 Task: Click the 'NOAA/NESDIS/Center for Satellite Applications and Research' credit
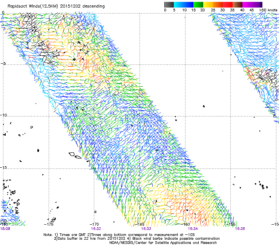click(163, 242)
